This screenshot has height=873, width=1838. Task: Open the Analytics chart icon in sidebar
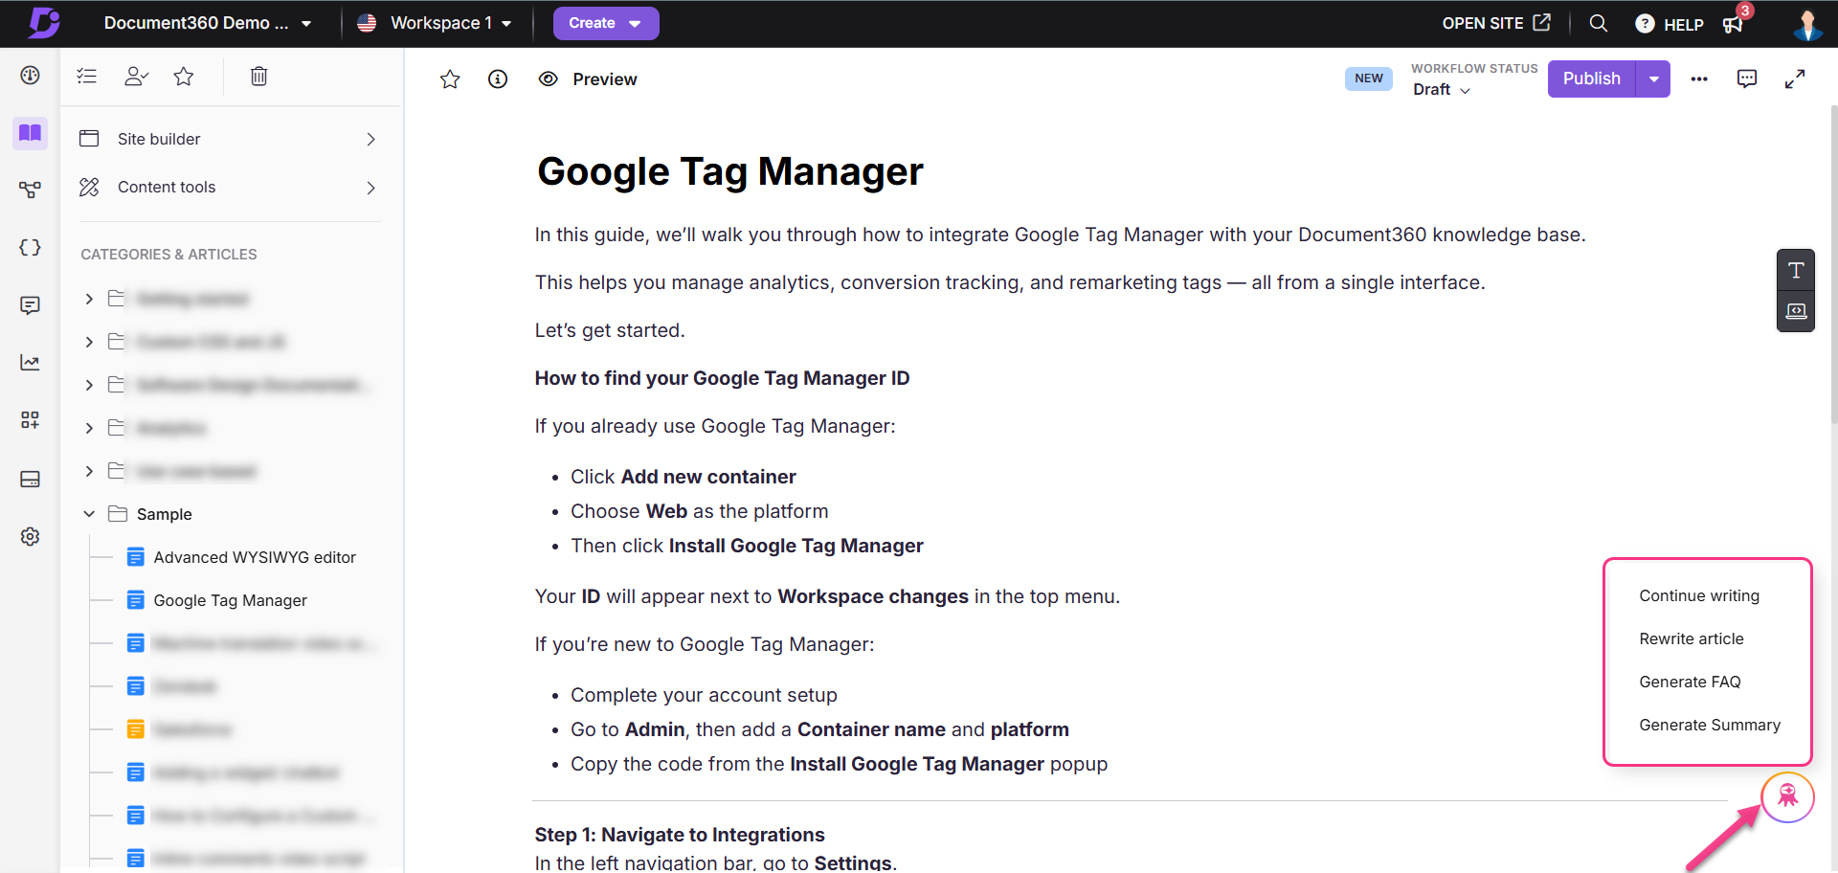pyautogui.click(x=30, y=363)
